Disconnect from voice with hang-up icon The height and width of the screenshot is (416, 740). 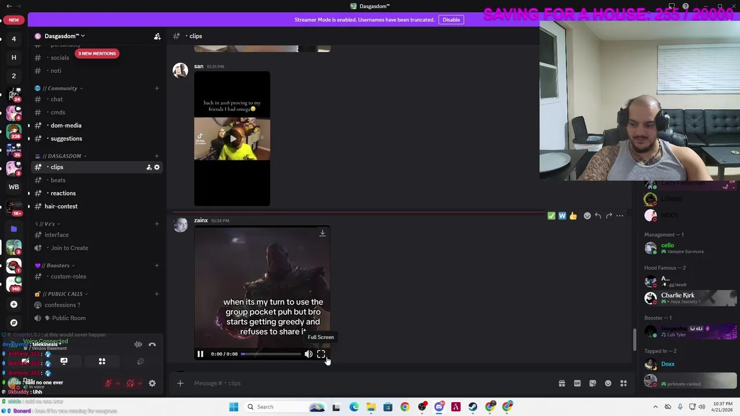152,344
